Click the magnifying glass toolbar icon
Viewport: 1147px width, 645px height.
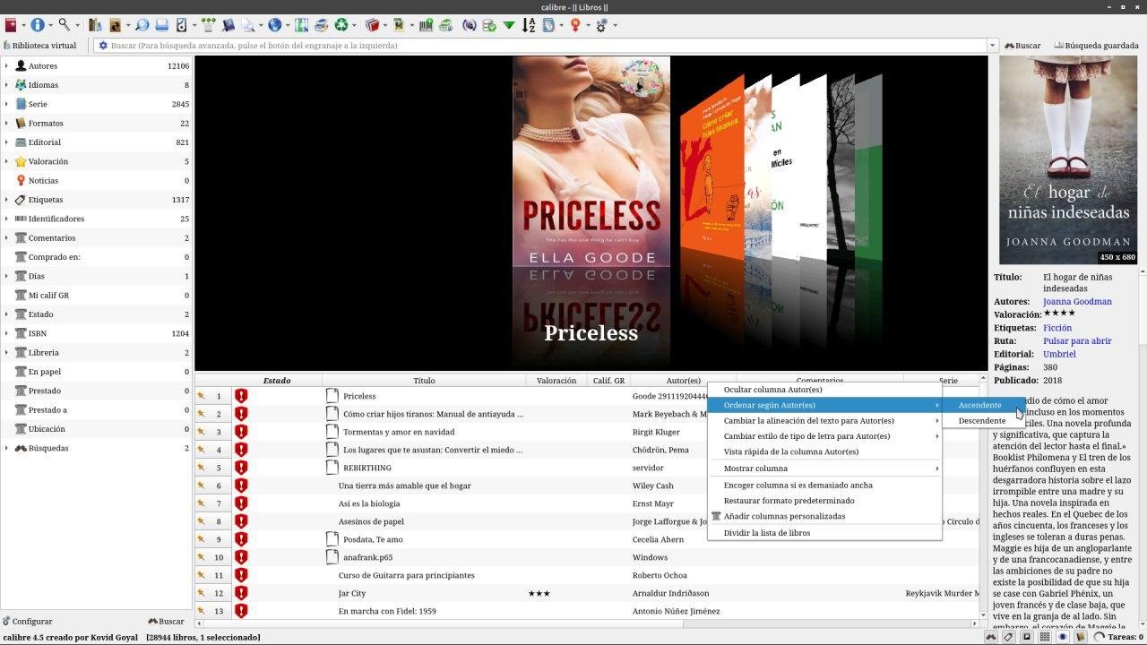64,25
